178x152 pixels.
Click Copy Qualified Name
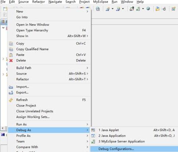[32, 49]
